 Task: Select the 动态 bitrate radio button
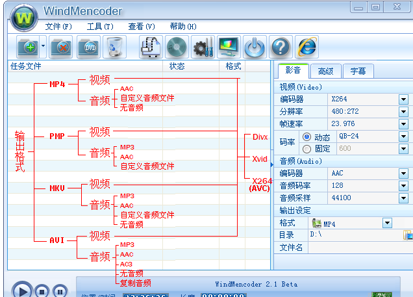(307, 136)
